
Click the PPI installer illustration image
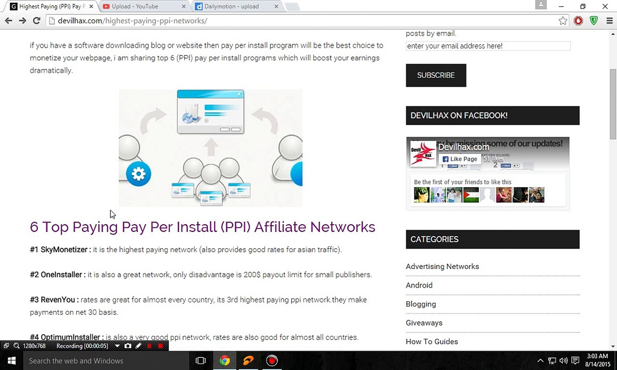click(x=210, y=148)
